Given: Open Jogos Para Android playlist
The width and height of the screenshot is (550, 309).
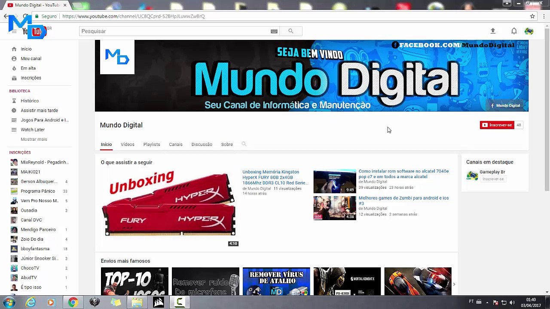Looking at the screenshot, I should coord(45,120).
